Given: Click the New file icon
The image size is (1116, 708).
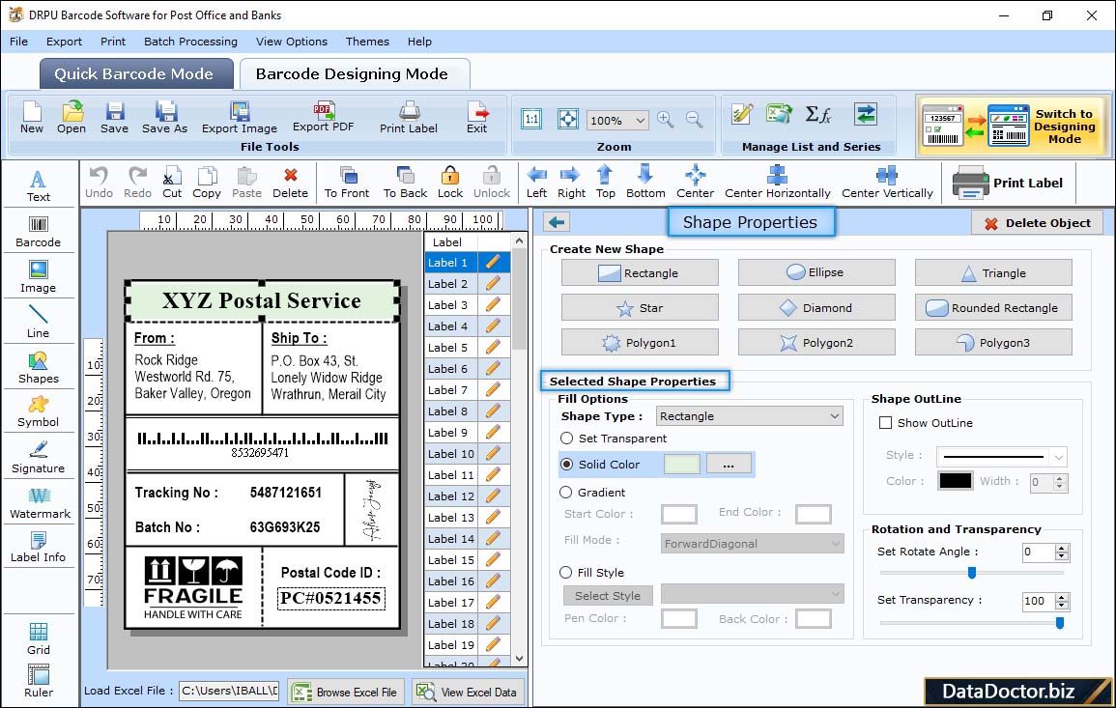Looking at the screenshot, I should pyautogui.click(x=32, y=118).
